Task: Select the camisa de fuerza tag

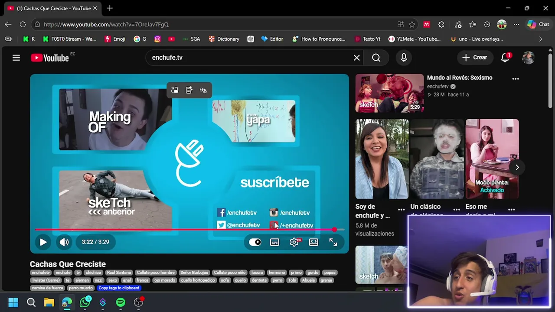Action: click(48, 288)
